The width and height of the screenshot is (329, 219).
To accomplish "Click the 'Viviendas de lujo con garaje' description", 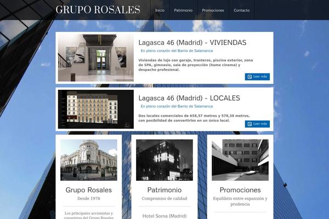I will click(196, 65).
